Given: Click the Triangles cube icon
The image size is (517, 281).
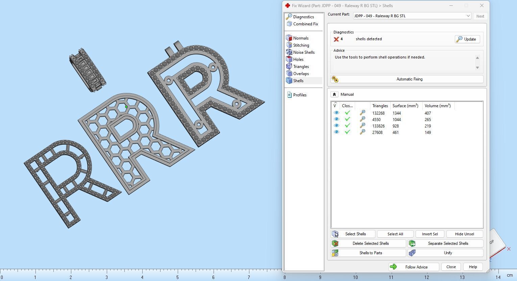Looking at the screenshot, I should click(x=289, y=66).
